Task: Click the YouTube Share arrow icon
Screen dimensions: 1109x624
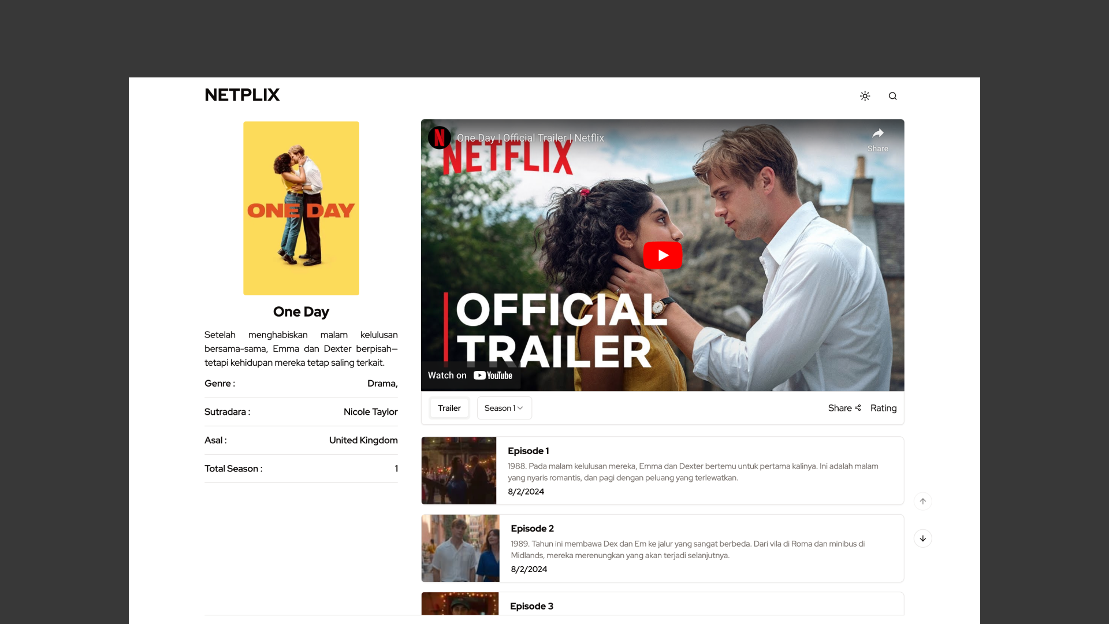Action: click(x=877, y=134)
